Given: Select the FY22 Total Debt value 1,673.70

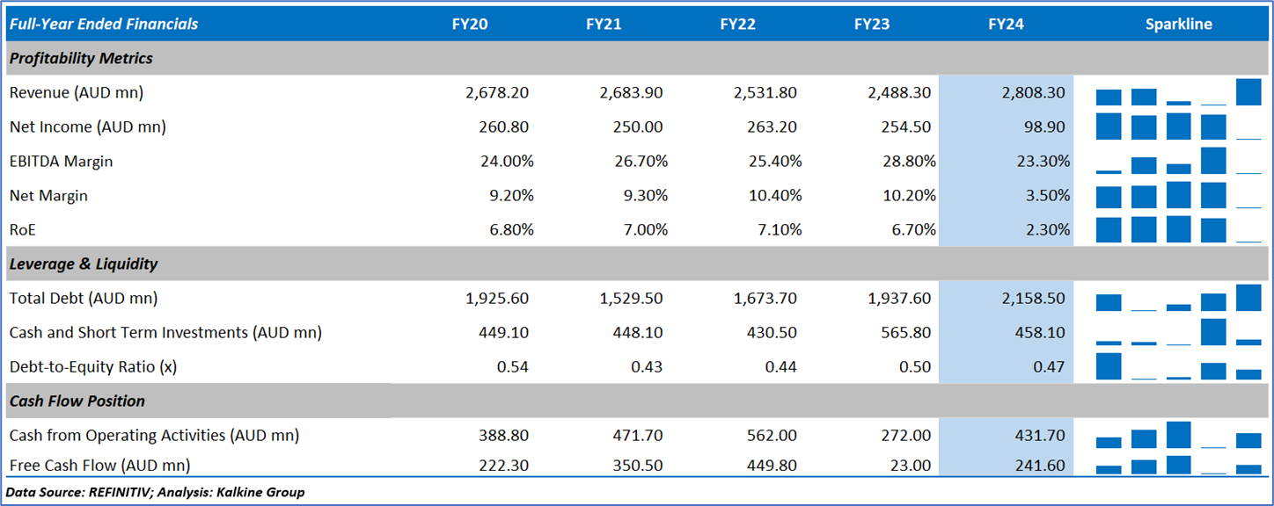Looking at the screenshot, I should pyautogui.click(x=765, y=298).
